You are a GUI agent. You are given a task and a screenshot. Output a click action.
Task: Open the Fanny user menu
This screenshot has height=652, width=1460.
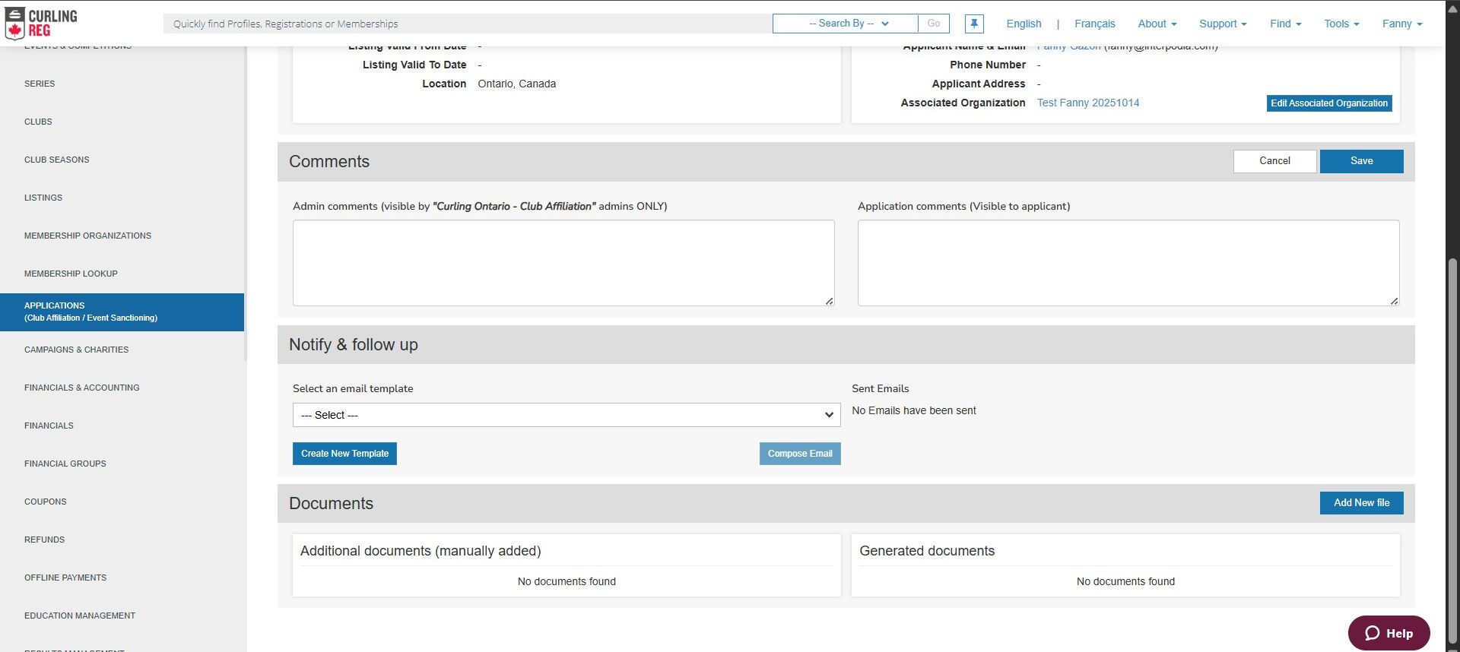(1401, 24)
